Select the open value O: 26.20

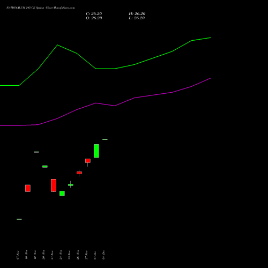[94, 18]
